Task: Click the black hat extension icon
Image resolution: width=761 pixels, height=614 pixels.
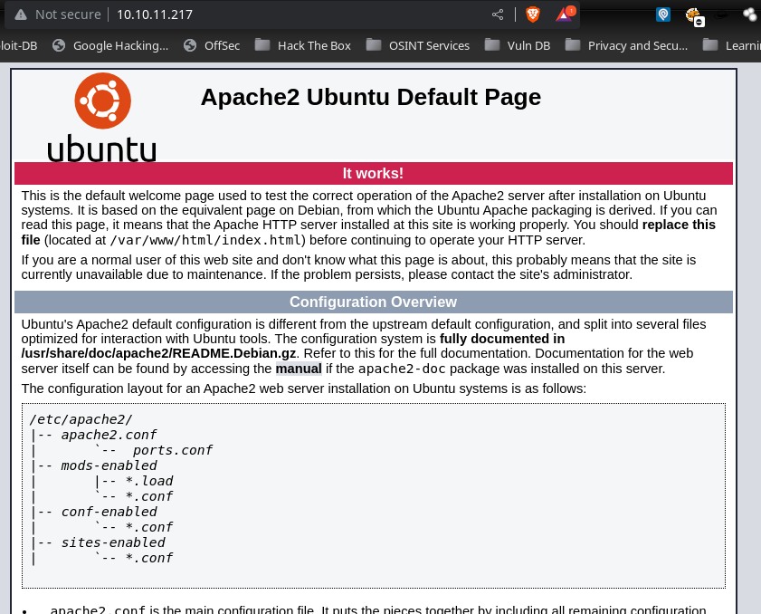Action: (722, 14)
